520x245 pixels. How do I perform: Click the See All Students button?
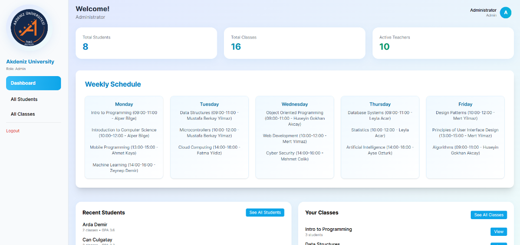[265, 213]
